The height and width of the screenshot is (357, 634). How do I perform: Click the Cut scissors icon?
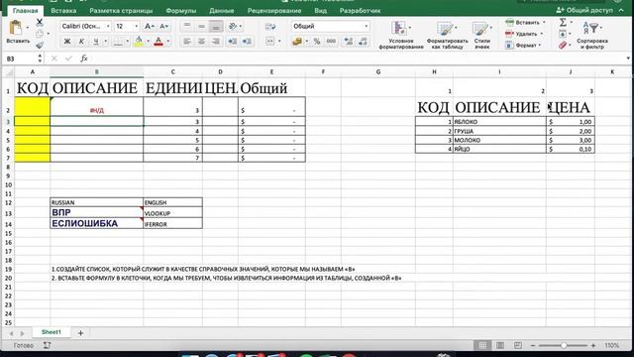pos(40,22)
